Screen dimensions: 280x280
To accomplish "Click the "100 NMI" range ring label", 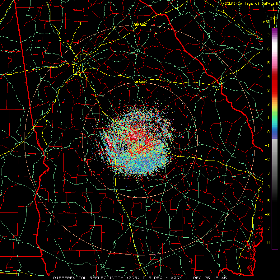I will click(140, 25).
